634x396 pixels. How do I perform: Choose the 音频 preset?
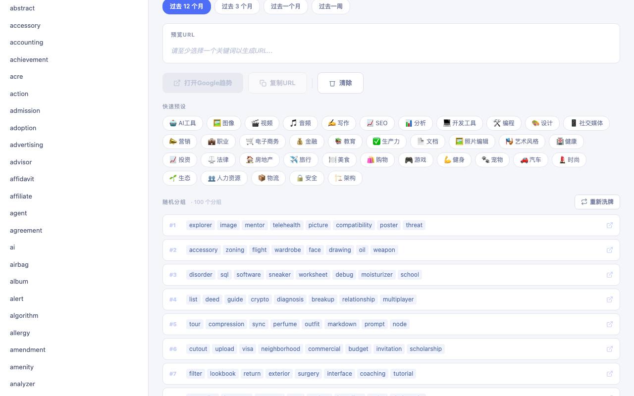point(301,123)
